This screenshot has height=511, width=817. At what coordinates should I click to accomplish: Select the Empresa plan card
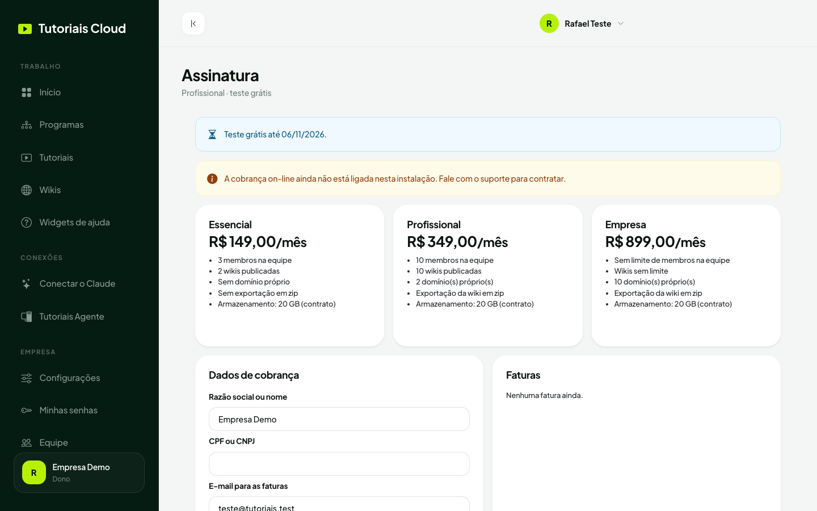pos(686,275)
